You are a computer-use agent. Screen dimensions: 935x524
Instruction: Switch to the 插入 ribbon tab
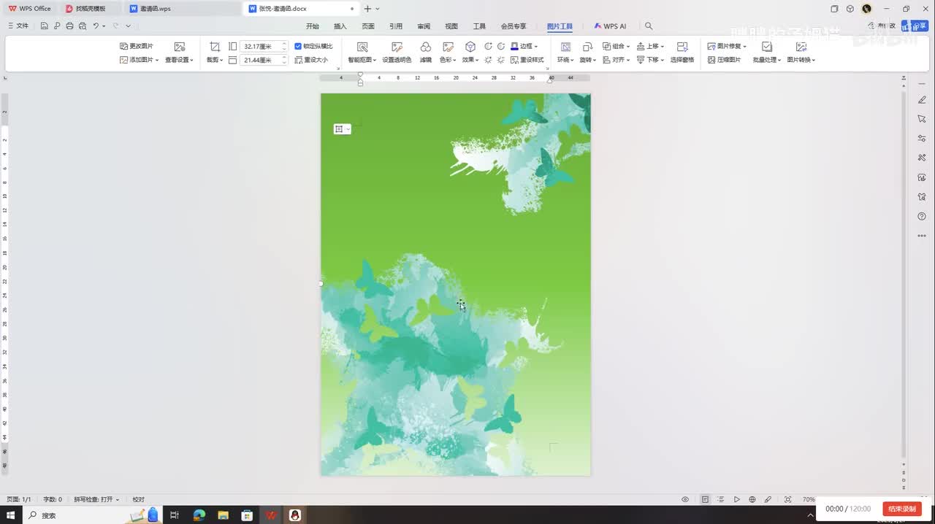[340, 26]
